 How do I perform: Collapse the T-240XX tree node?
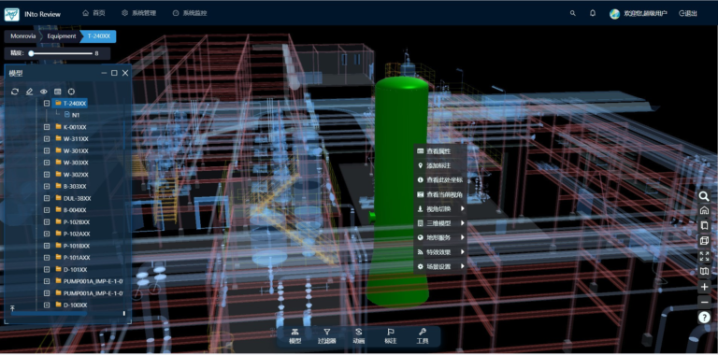tap(47, 104)
